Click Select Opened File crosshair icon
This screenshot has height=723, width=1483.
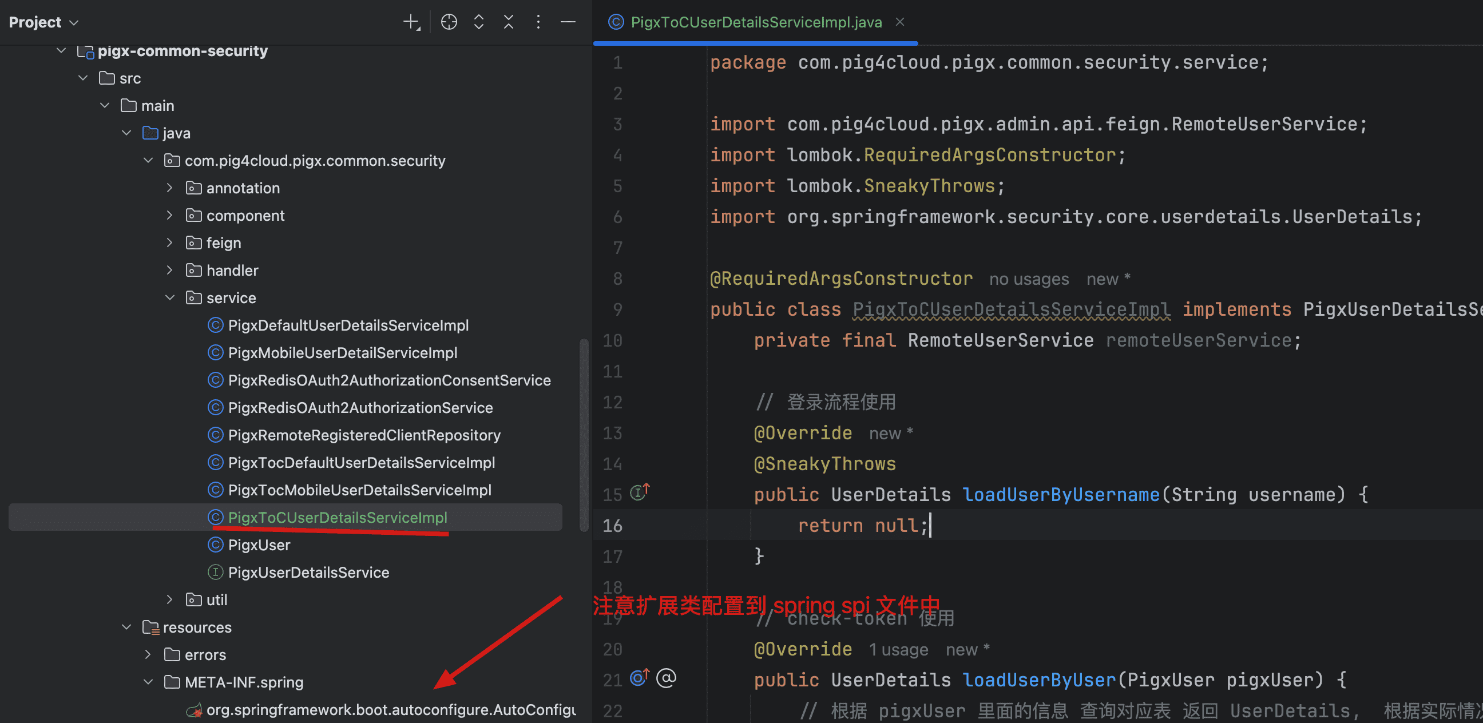click(449, 22)
